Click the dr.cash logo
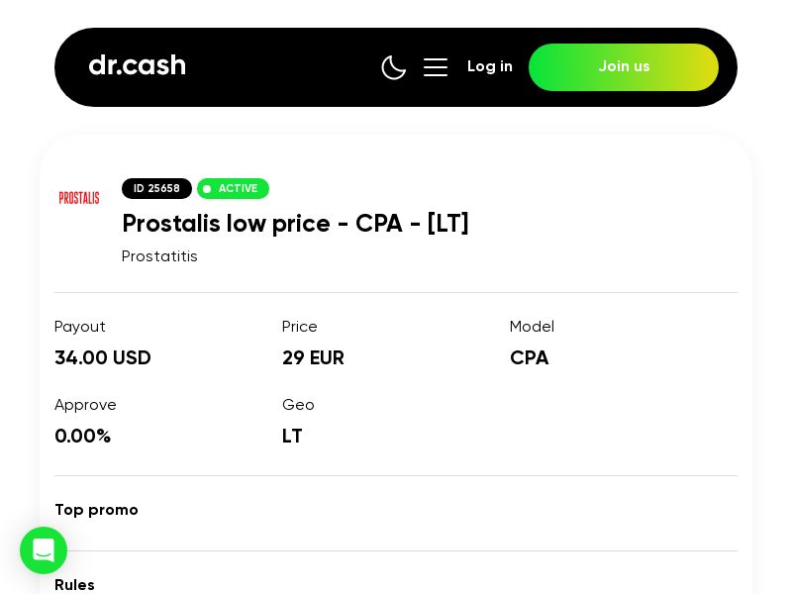This screenshot has width=792, height=594. pyautogui.click(x=138, y=65)
